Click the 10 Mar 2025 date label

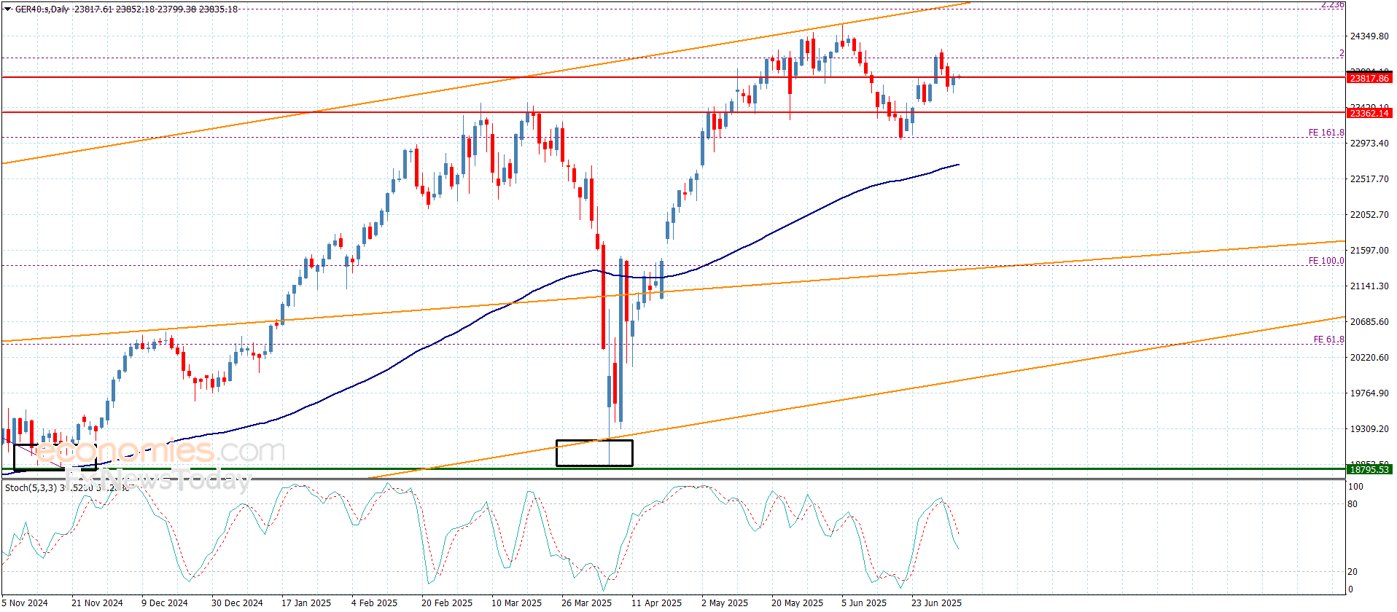pos(516,603)
